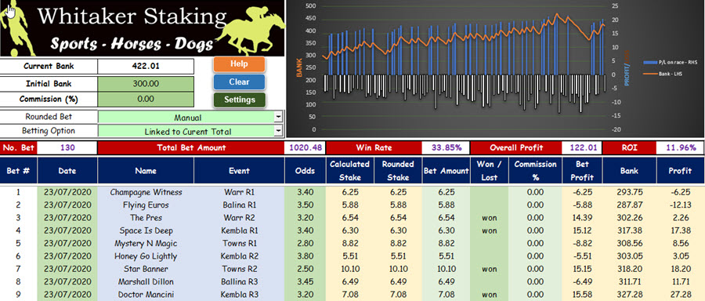Select bank cell 327.28 in row 9
The image size is (705, 301).
click(x=629, y=295)
